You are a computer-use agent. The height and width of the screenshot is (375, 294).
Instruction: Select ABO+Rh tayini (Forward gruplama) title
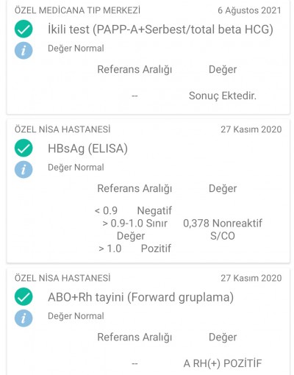tap(140, 297)
